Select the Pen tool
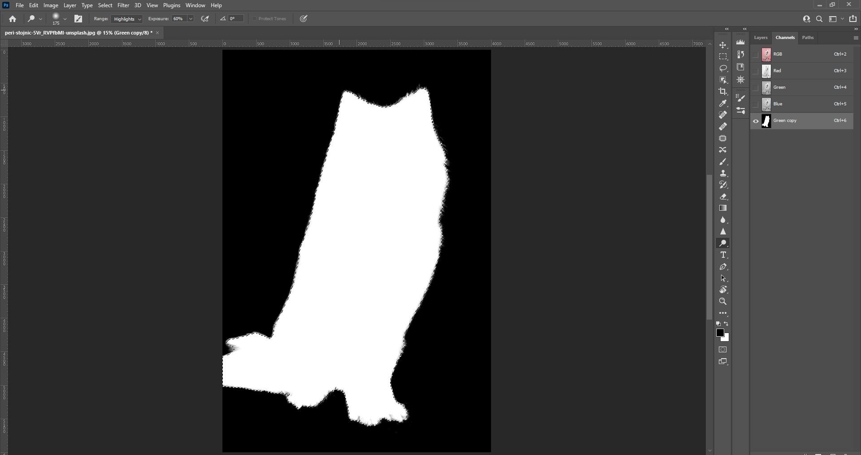 click(x=723, y=266)
